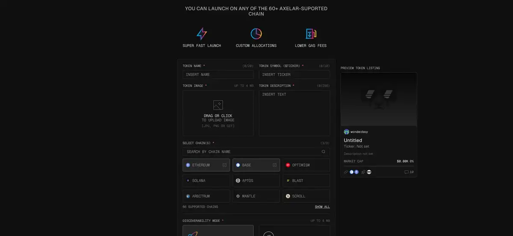Click the rocket icon in preview card footer
The height and width of the screenshot is (236, 513).
pyautogui.click(x=363, y=172)
